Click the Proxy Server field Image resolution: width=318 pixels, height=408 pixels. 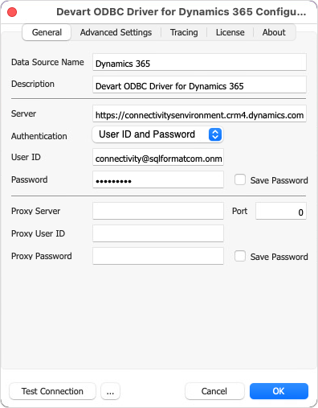click(158, 211)
